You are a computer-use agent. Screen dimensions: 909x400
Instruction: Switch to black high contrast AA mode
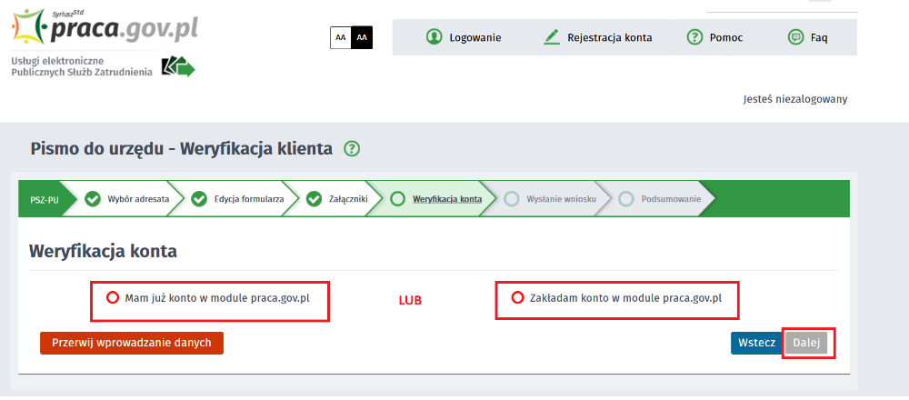[x=362, y=37]
